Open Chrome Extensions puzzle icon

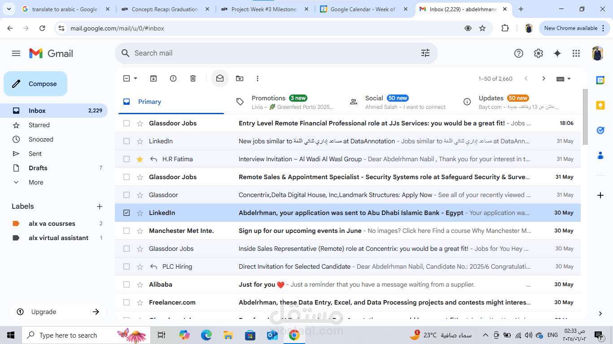coord(505,28)
